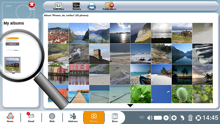The image size is (220, 124).
Task: Select the Photos_de_ve album thumbnail
Action: click(x=13, y=65)
